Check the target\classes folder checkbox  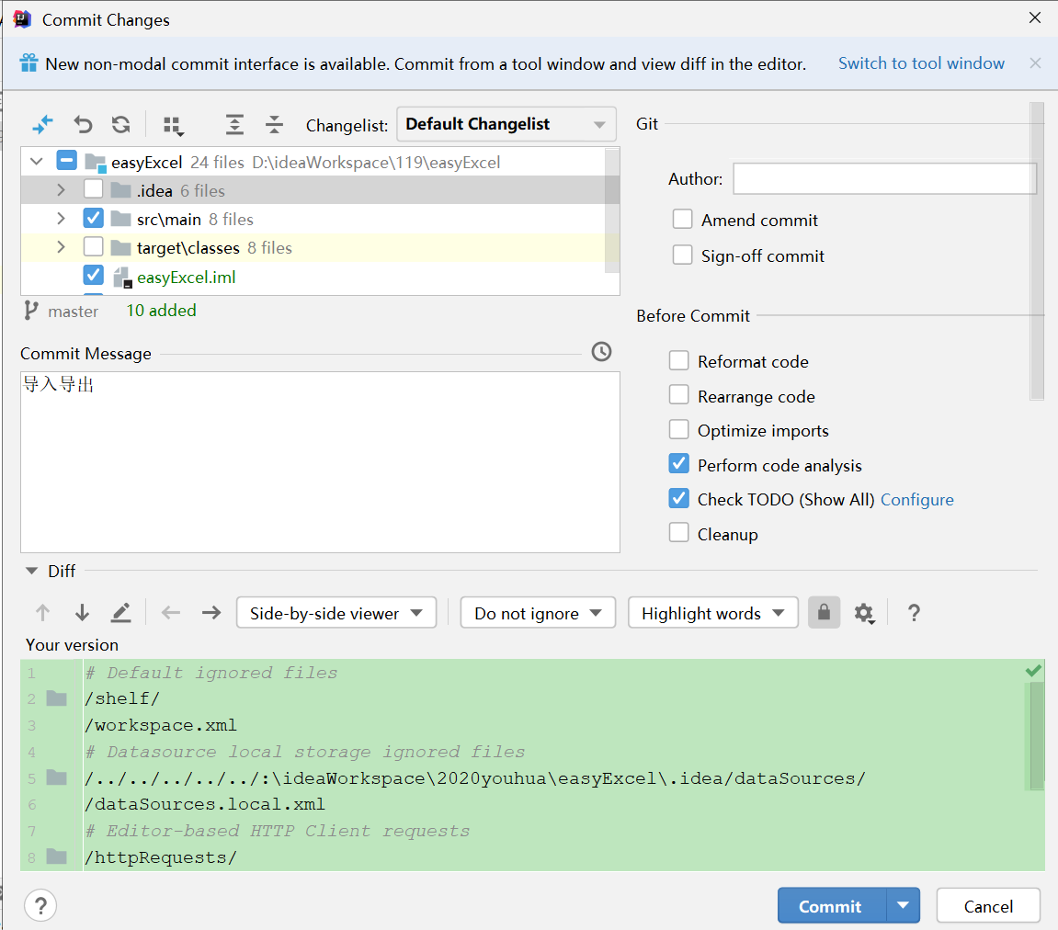click(93, 247)
